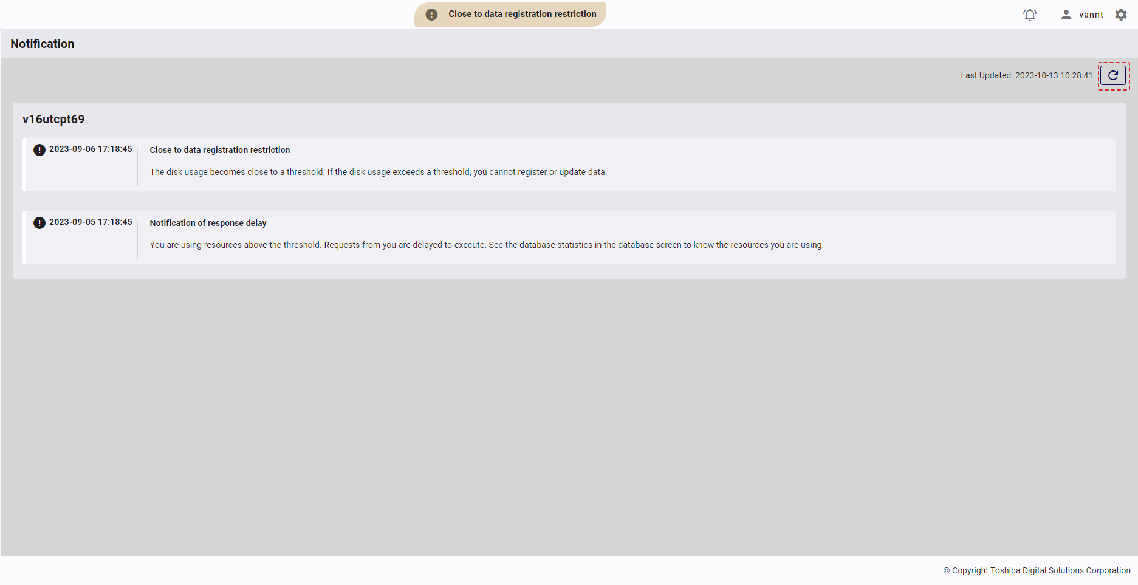Click the top banner text about data registration restriction
1138x585 pixels.
pos(522,14)
